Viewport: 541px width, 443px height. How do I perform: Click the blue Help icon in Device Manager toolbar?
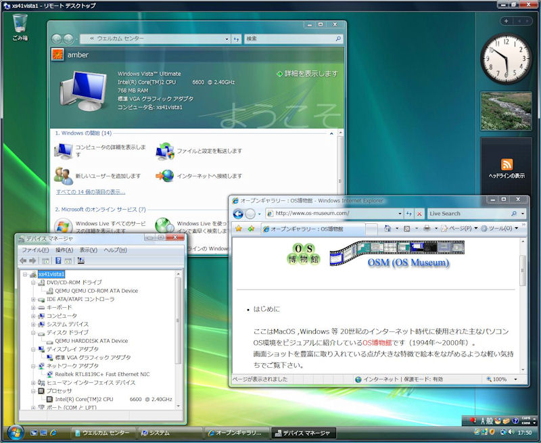point(58,261)
